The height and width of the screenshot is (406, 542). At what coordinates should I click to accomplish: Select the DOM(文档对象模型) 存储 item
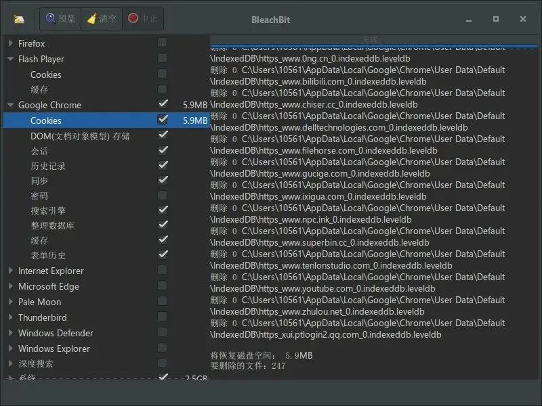tap(106, 136)
